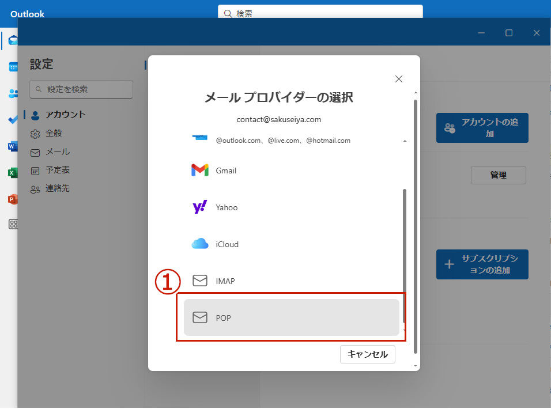Click the dialog scrollbar's down arrow
551x409 pixels.
416,366
